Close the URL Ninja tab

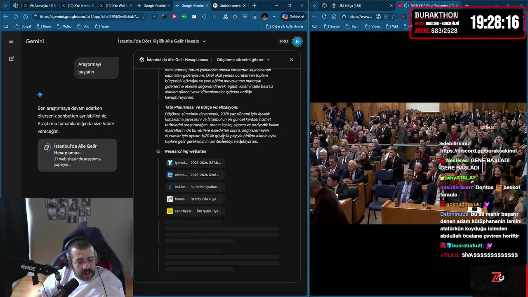391,6
